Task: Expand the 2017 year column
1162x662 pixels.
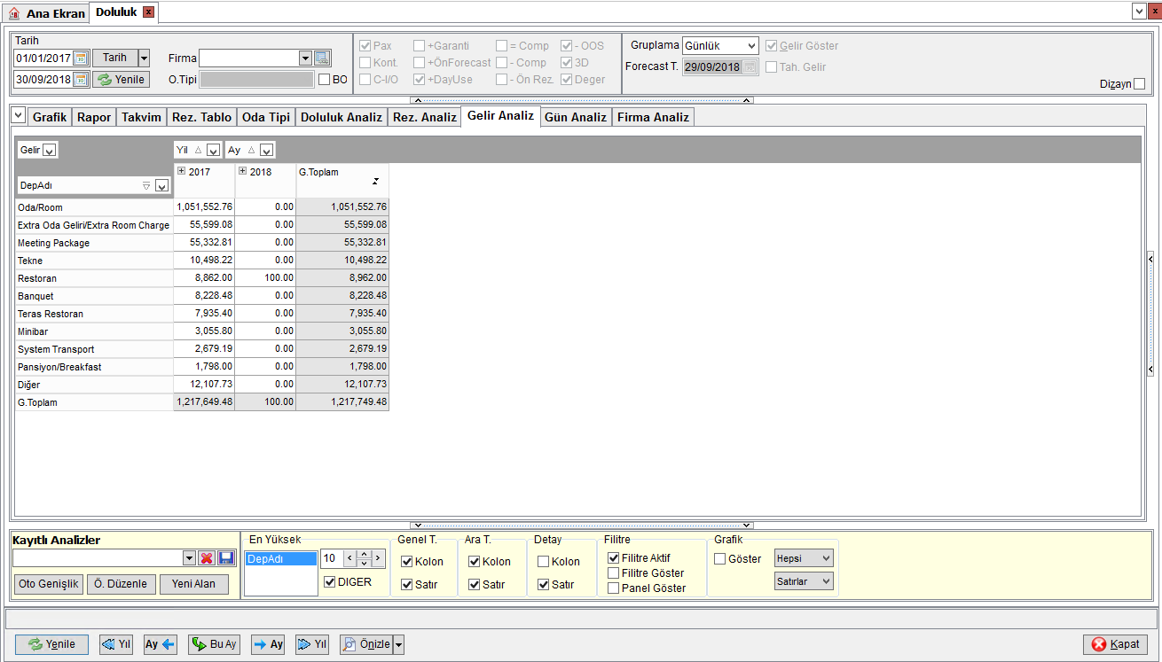Action: [x=181, y=171]
